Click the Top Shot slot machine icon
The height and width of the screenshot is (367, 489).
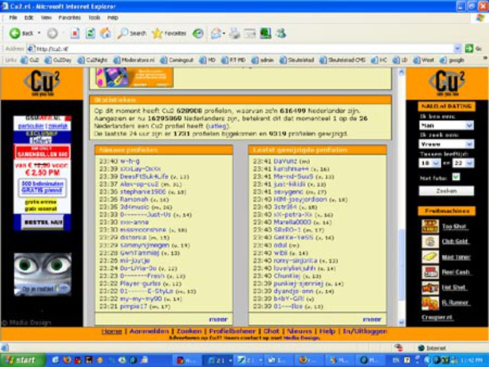click(x=430, y=226)
